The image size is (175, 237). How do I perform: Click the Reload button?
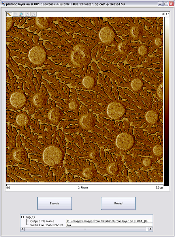pos(118,203)
